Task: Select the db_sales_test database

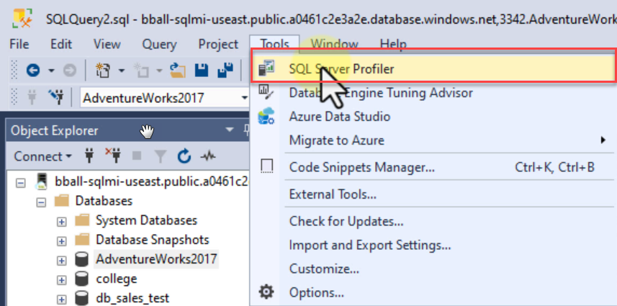Action: tap(132, 298)
